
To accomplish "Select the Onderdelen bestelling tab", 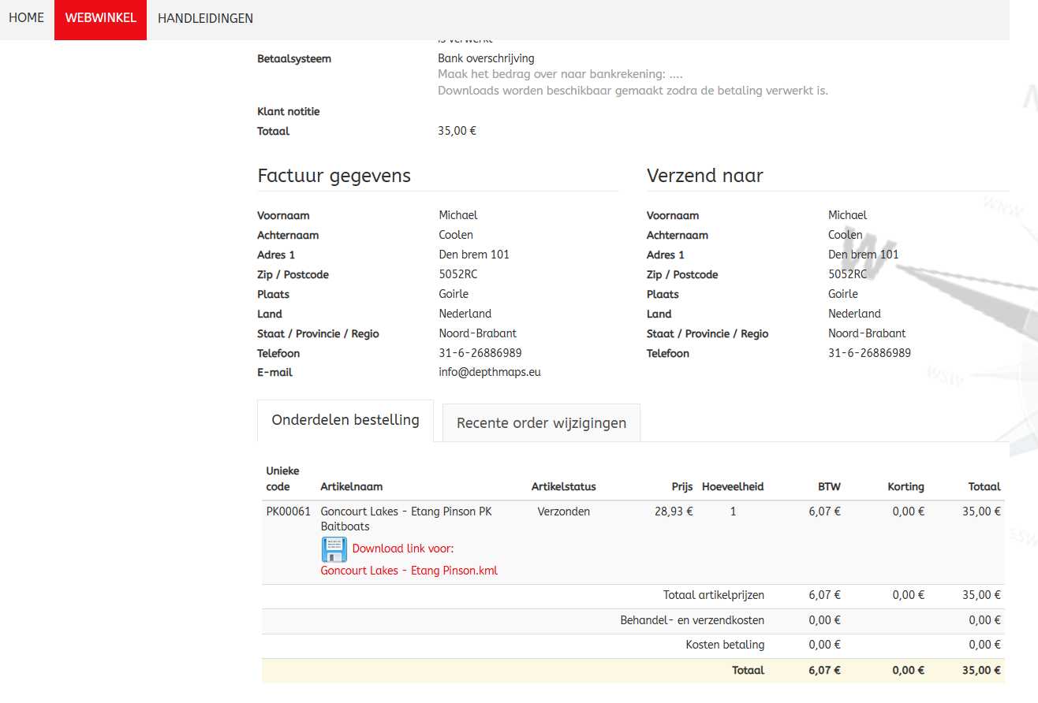I will tap(345, 421).
